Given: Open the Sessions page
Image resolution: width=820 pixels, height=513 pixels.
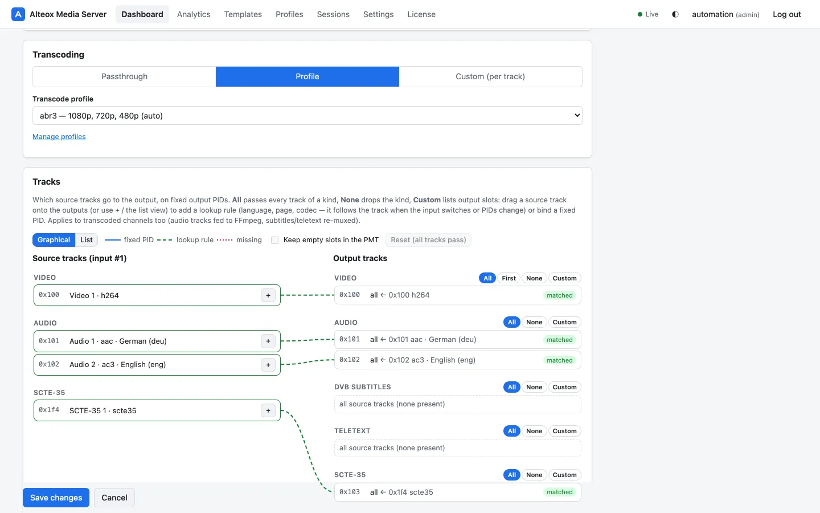Looking at the screenshot, I should (x=333, y=14).
